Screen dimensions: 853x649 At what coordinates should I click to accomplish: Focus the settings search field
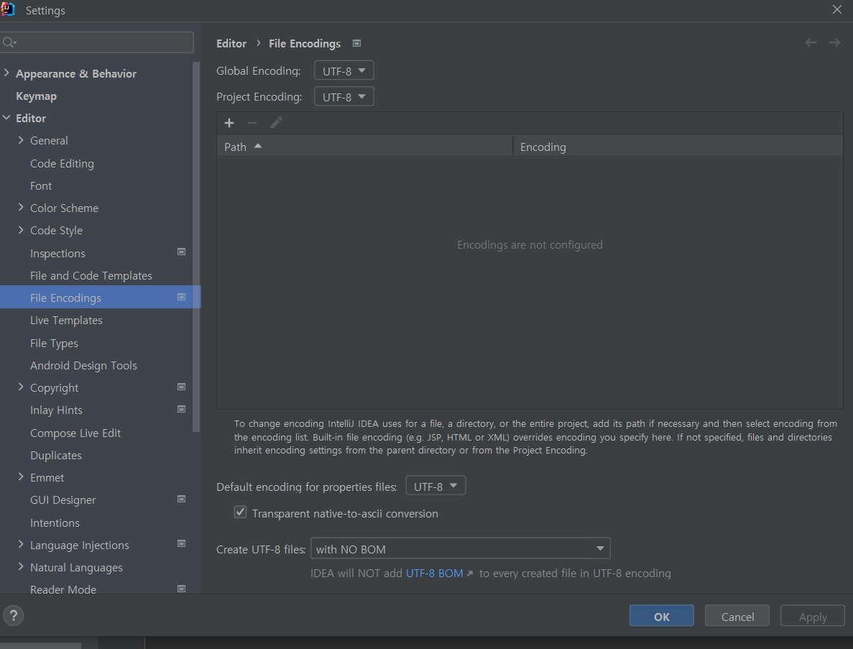[97, 42]
